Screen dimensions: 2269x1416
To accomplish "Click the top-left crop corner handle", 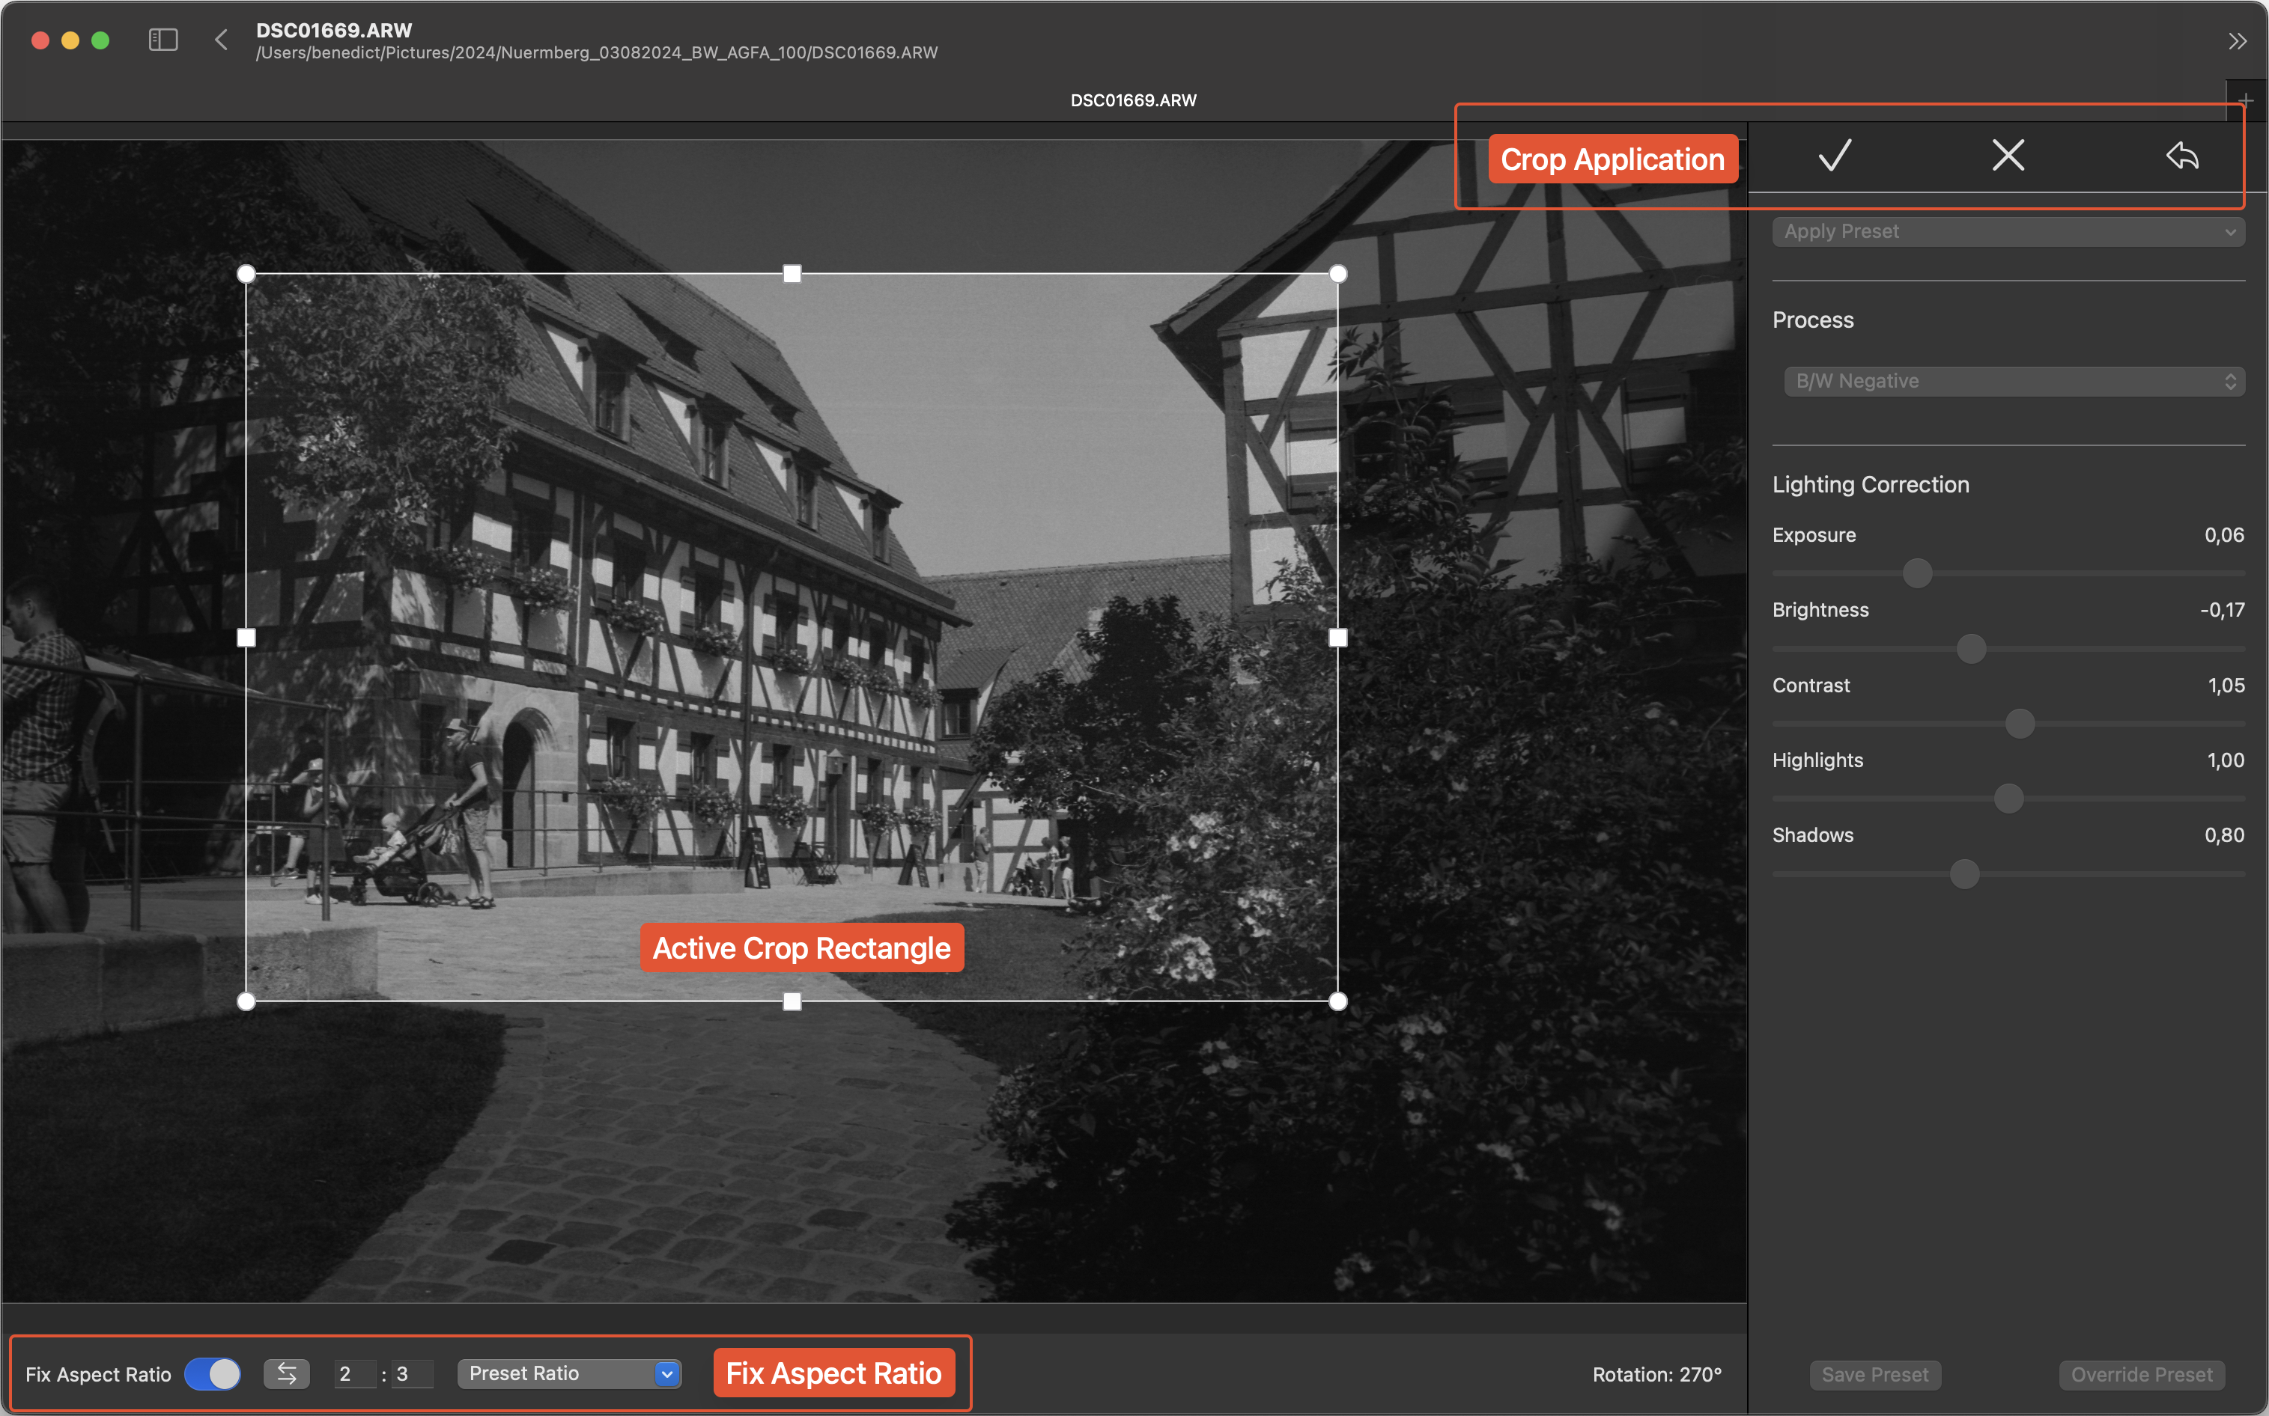I will coord(246,273).
